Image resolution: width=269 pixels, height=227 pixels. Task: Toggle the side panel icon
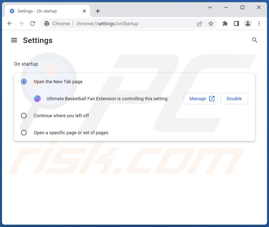236,23
